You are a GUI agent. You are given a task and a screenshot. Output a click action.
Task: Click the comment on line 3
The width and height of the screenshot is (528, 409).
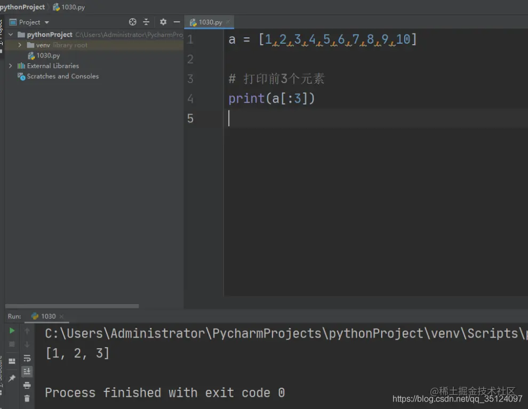tap(276, 79)
